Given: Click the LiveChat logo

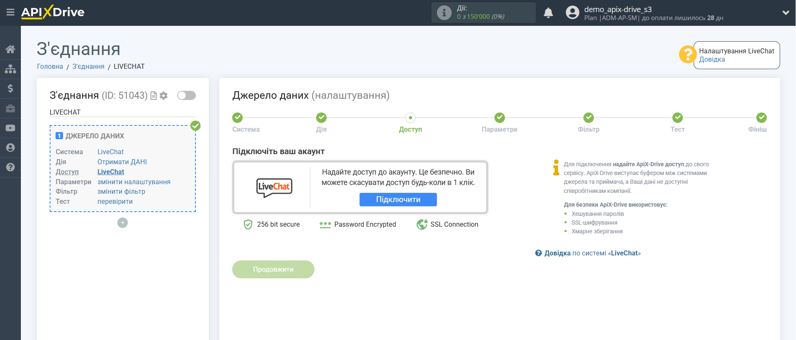Looking at the screenshot, I should pos(274,187).
